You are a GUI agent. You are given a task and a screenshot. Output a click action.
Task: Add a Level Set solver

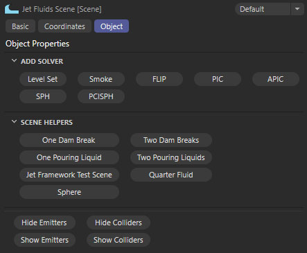[43, 79]
